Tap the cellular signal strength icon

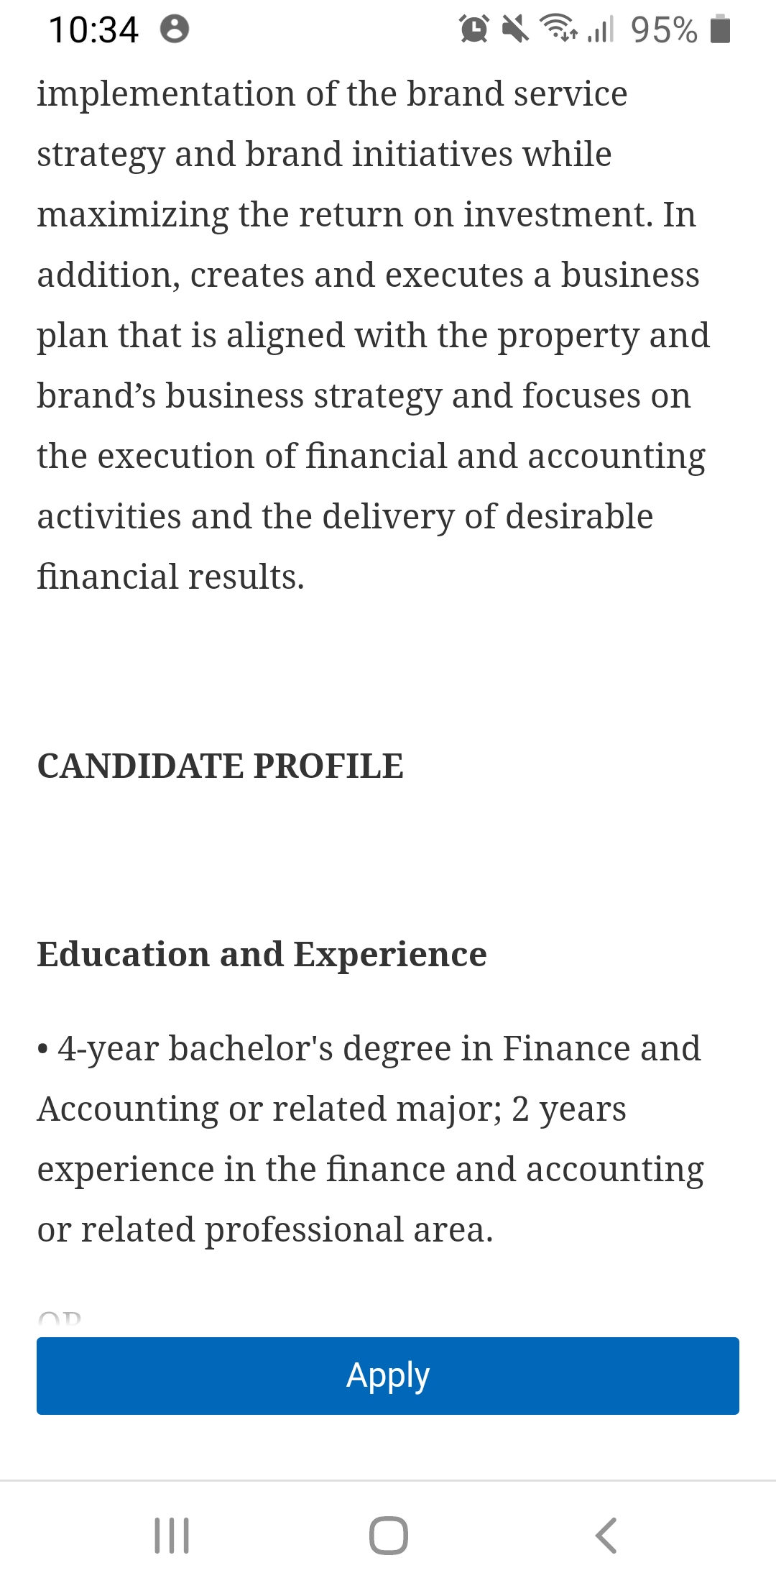pos(601,29)
